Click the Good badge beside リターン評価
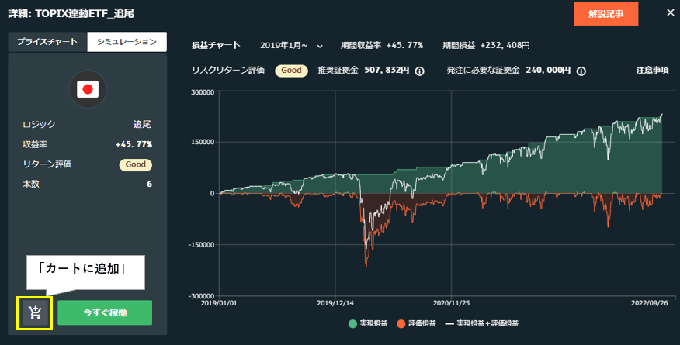Image resolution: width=680 pixels, height=345 pixels. 135,164
